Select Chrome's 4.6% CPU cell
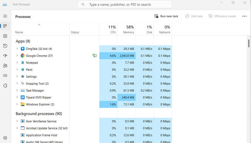The width and height of the screenshot is (251, 143). pyautogui.click(x=108, y=56)
